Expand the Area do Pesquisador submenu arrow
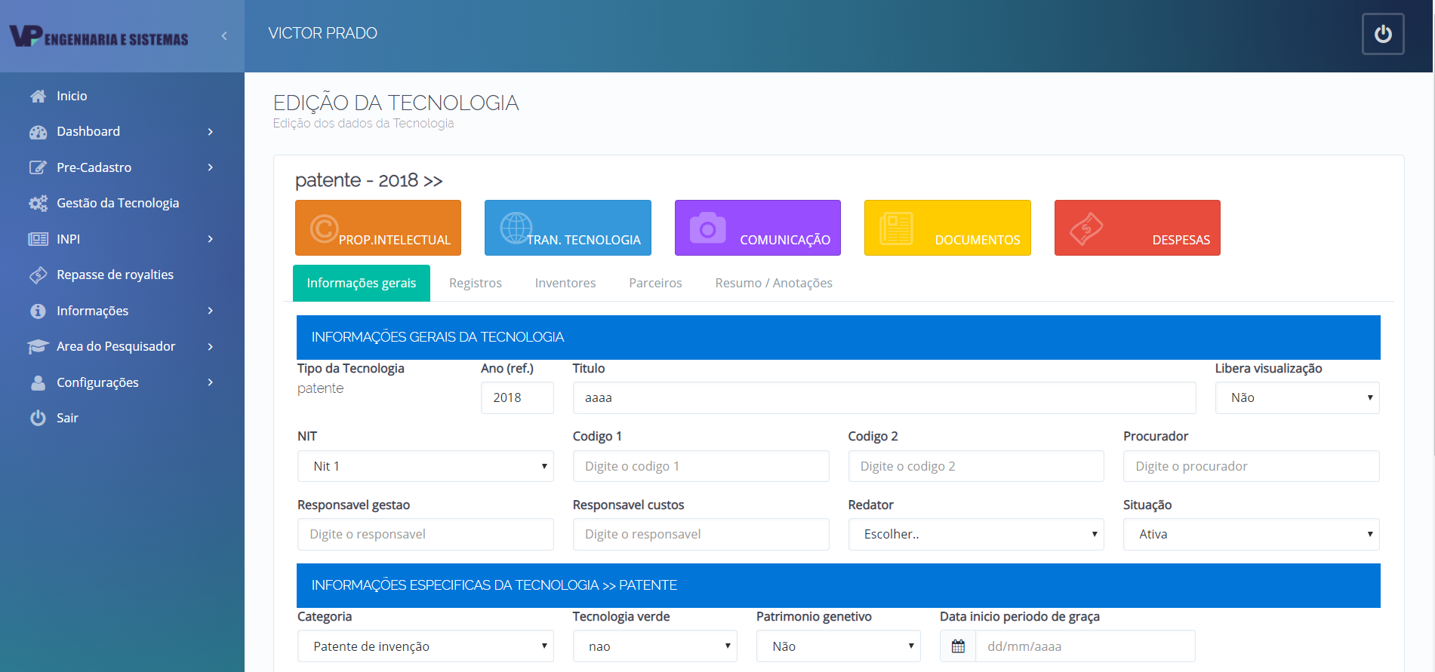This screenshot has height=672, width=1435. tap(211, 347)
